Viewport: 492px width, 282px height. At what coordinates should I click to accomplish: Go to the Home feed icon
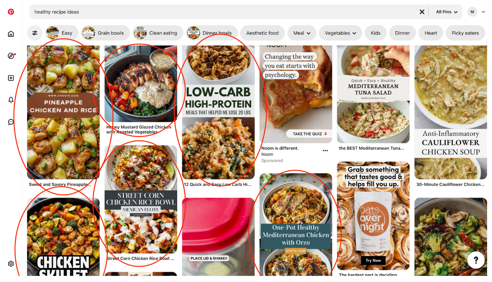(11, 34)
